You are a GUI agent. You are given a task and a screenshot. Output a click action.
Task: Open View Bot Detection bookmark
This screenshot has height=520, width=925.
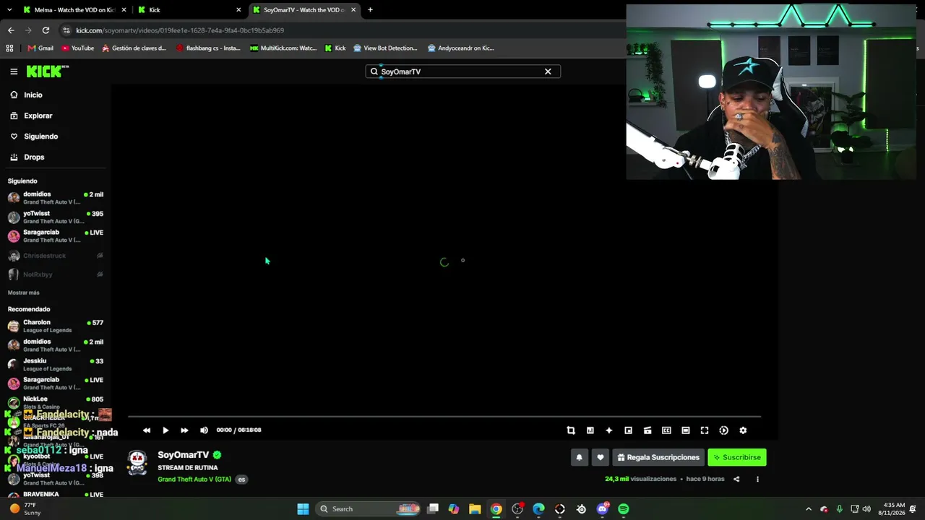[385, 48]
